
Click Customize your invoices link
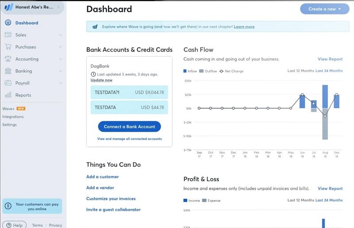point(111,199)
